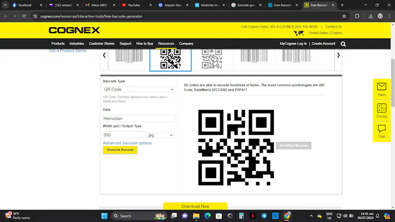Click the Generate Barcode button

120,150
